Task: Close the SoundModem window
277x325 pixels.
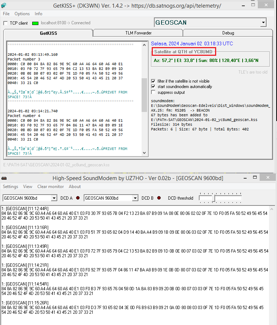Action: pyautogui.click(x=268, y=178)
